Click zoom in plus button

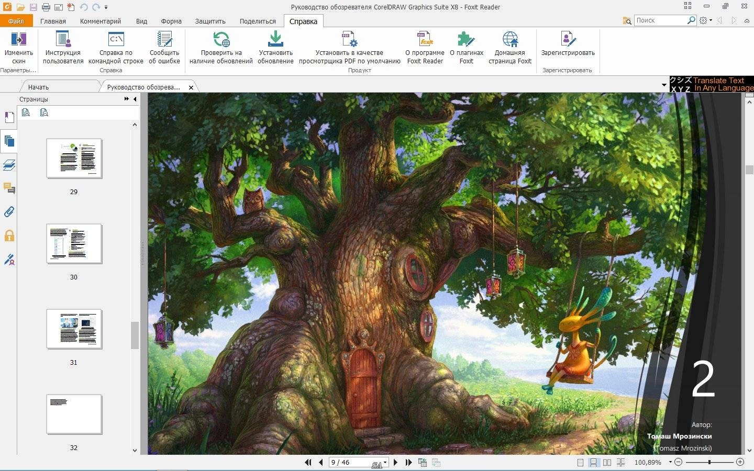click(x=740, y=462)
